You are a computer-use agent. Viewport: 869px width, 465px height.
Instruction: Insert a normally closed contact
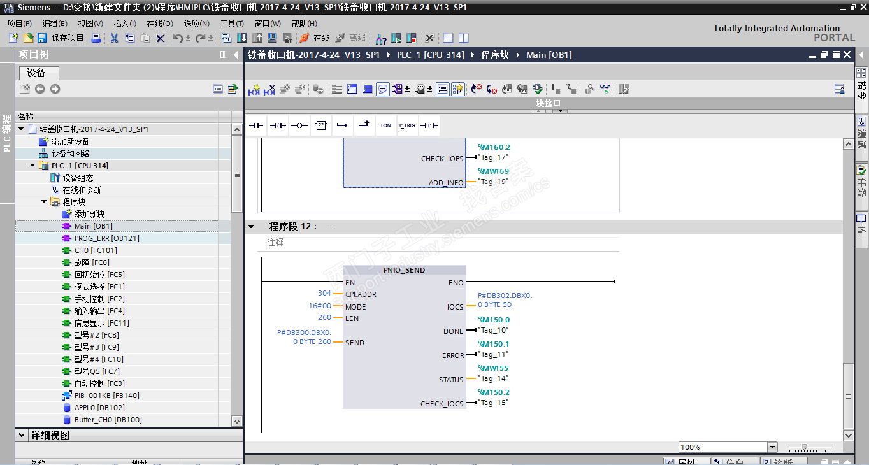pyautogui.click(x=277, y=125)
